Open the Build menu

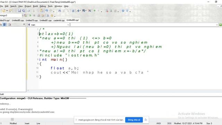(x=35, y=6)
